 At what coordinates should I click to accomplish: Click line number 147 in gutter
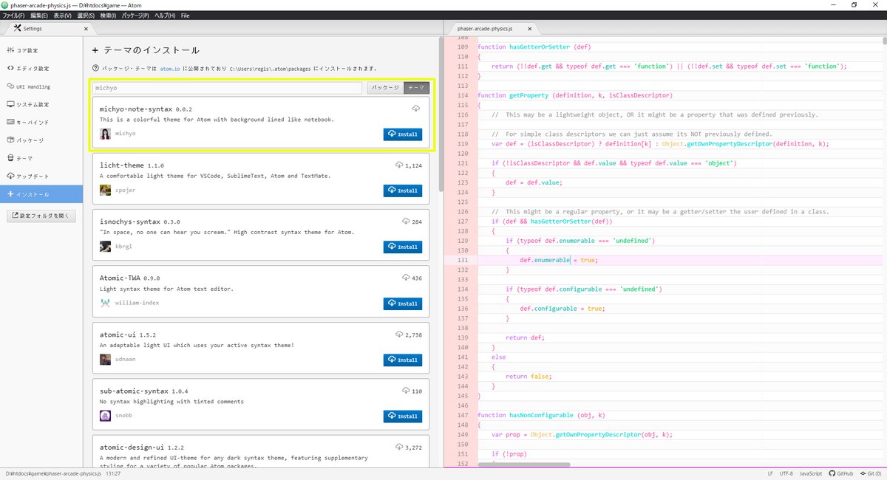[463, 415]
